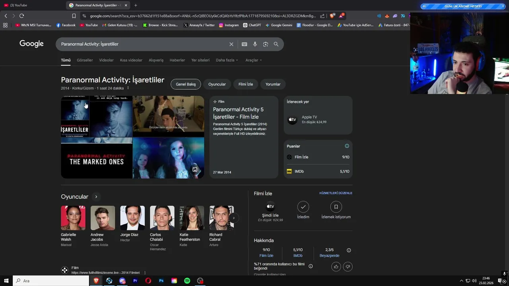Select the Yorumlar chip button
509x286 pixels.
pos(273,84)
